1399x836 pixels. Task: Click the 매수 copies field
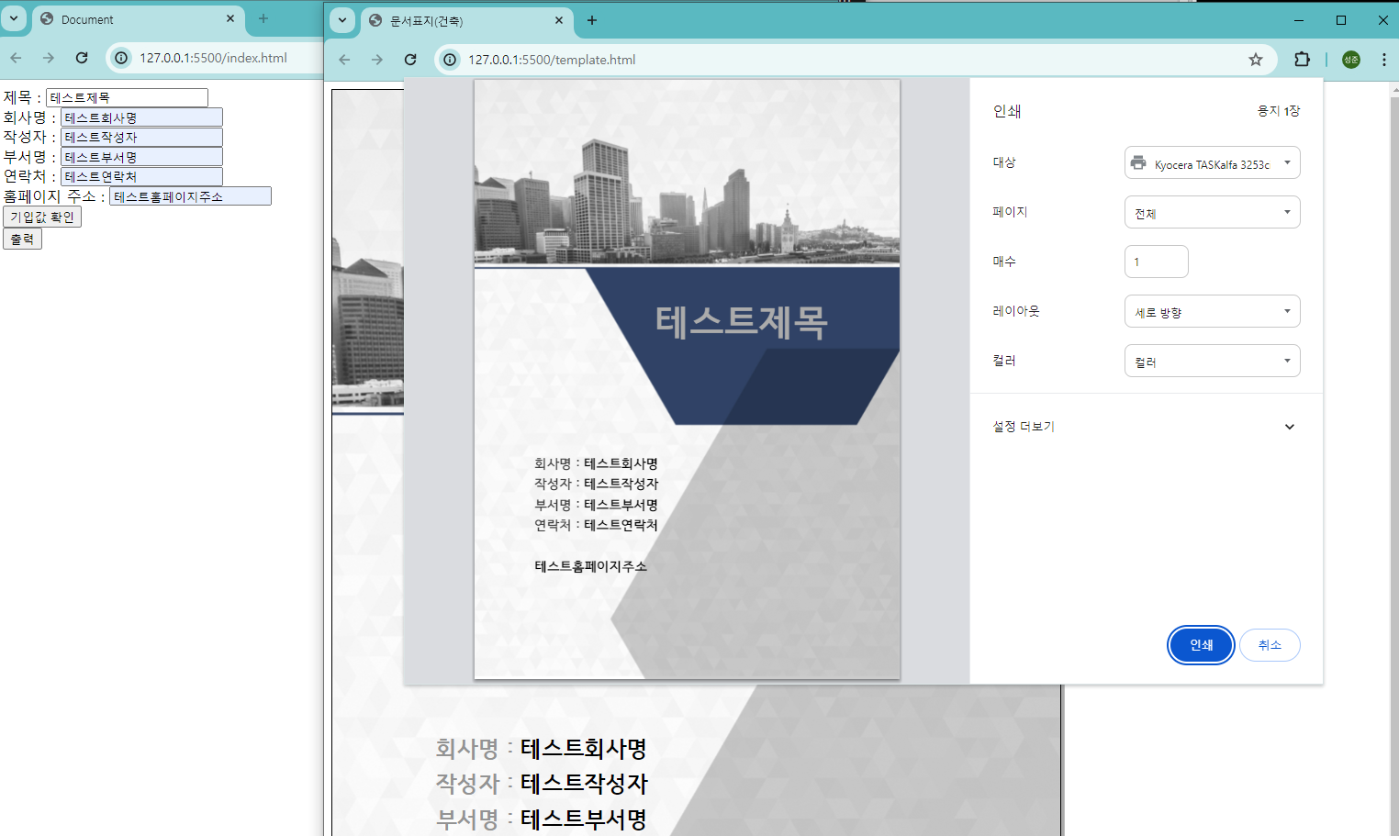point(1156,262)
